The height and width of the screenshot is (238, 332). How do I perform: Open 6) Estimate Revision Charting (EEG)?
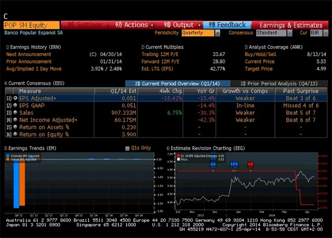click(205, 148)
